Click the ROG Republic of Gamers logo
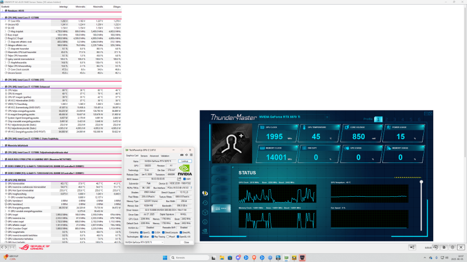The width and height of the screenshot is (467, 262). click(34, 247)
